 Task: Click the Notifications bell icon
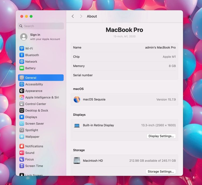pyautogui.click(x=22, y=146)
